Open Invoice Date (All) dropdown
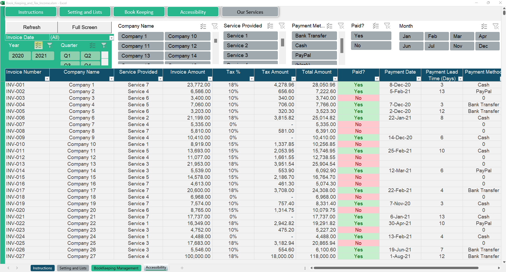 [x=111, y=38]
